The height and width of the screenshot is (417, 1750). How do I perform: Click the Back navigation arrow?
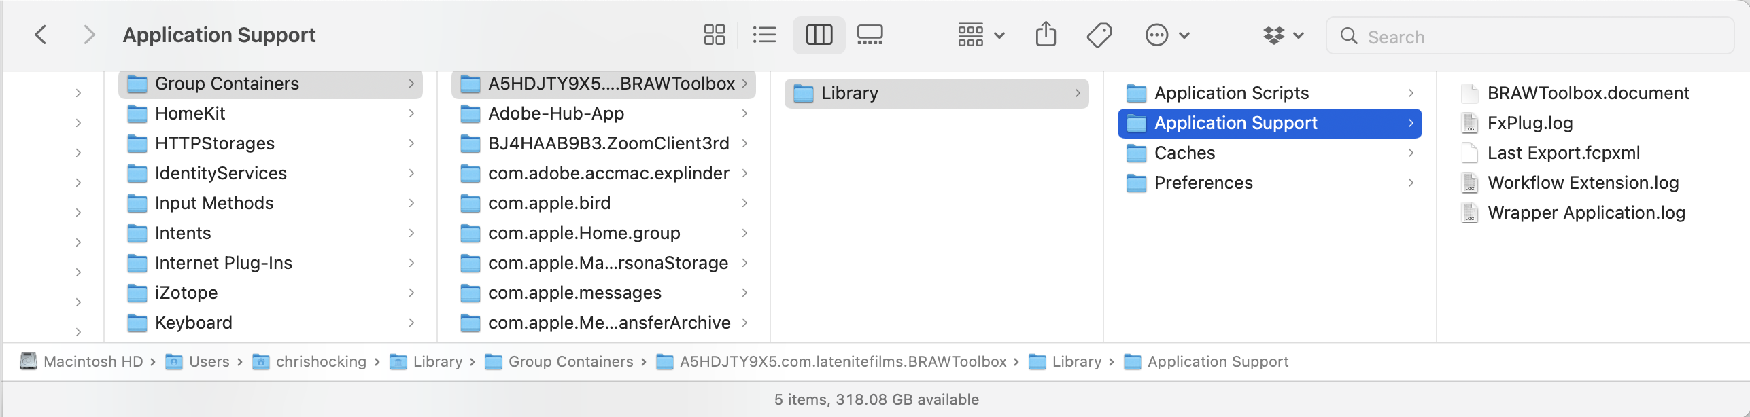click(41, 35)
